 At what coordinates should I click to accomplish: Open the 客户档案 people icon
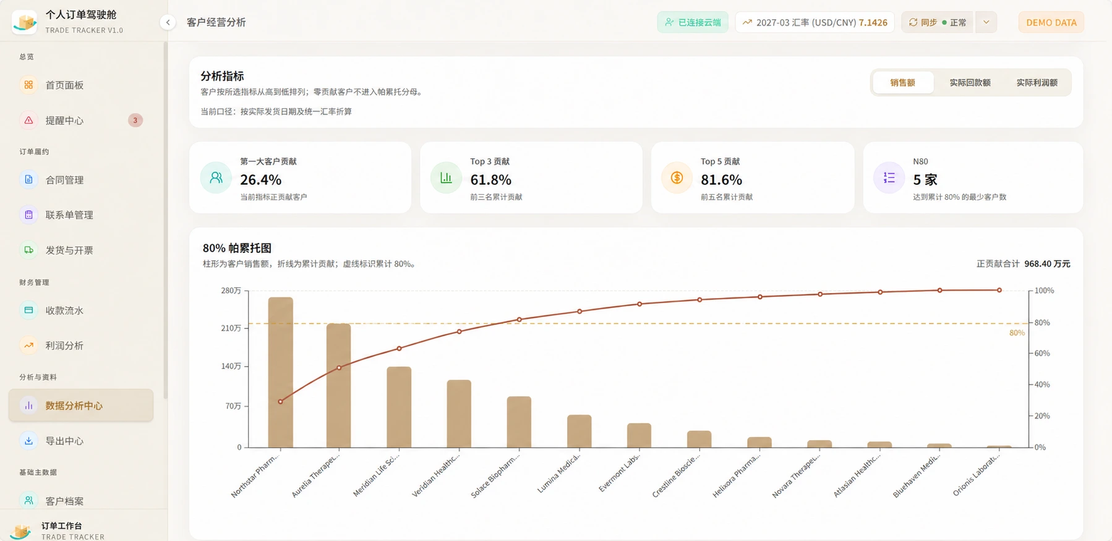pos(28,501)
